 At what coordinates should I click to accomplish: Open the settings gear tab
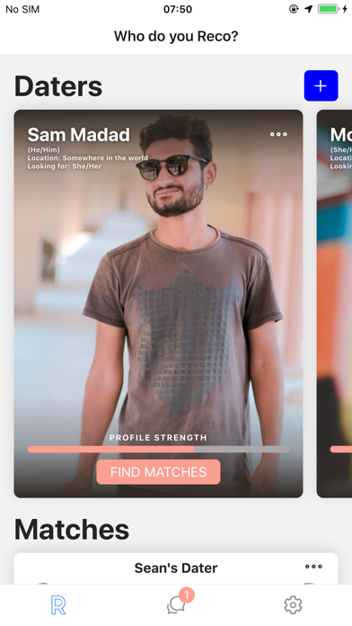pyautogui.click(x=293, y=604)
